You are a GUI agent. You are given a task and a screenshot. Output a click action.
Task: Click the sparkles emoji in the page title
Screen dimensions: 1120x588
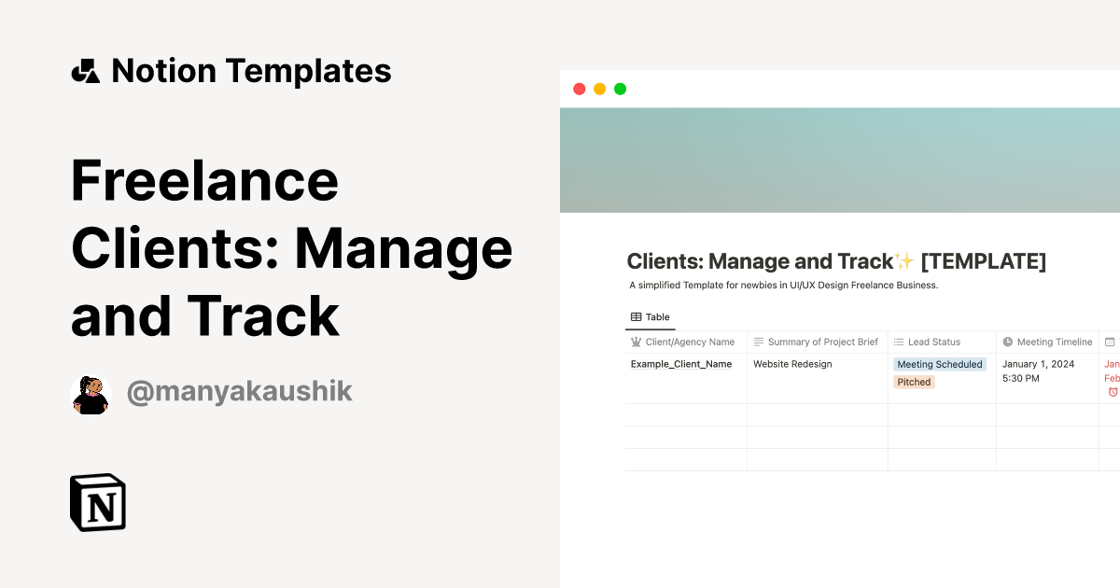coord(902,259)
